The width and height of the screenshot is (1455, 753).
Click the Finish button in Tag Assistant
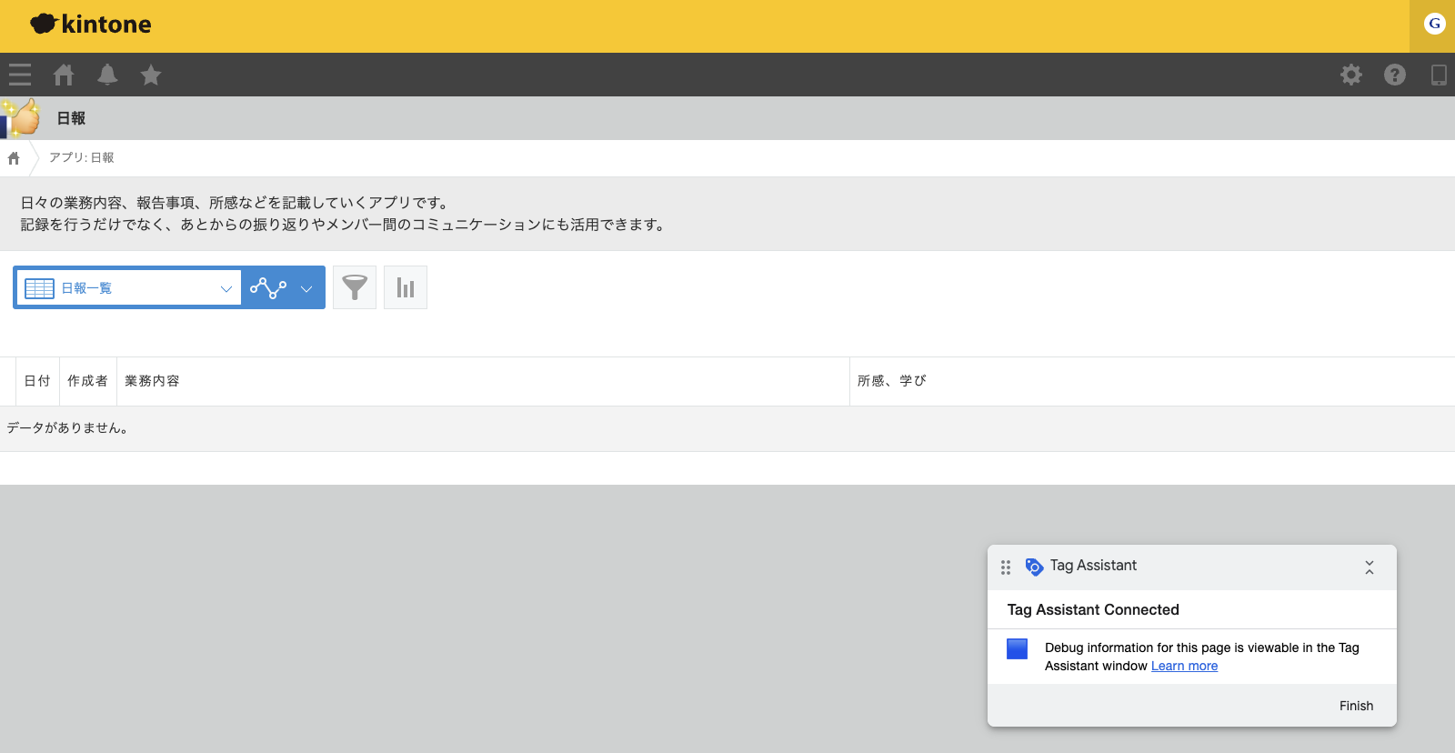click(x=1356, y=706)
